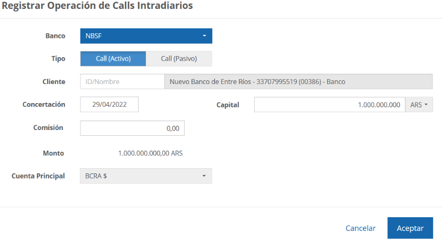Click the Monto value 1.000.000.000,00 ARS
The width and height of the screenshot is (442, 241).
tap(150, 153)
